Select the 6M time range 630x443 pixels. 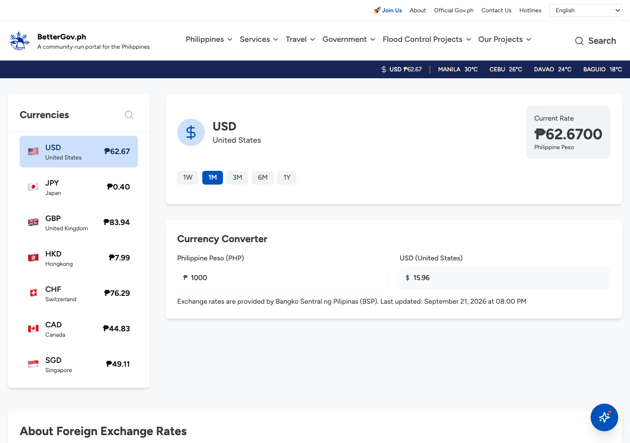pos(263,178)
